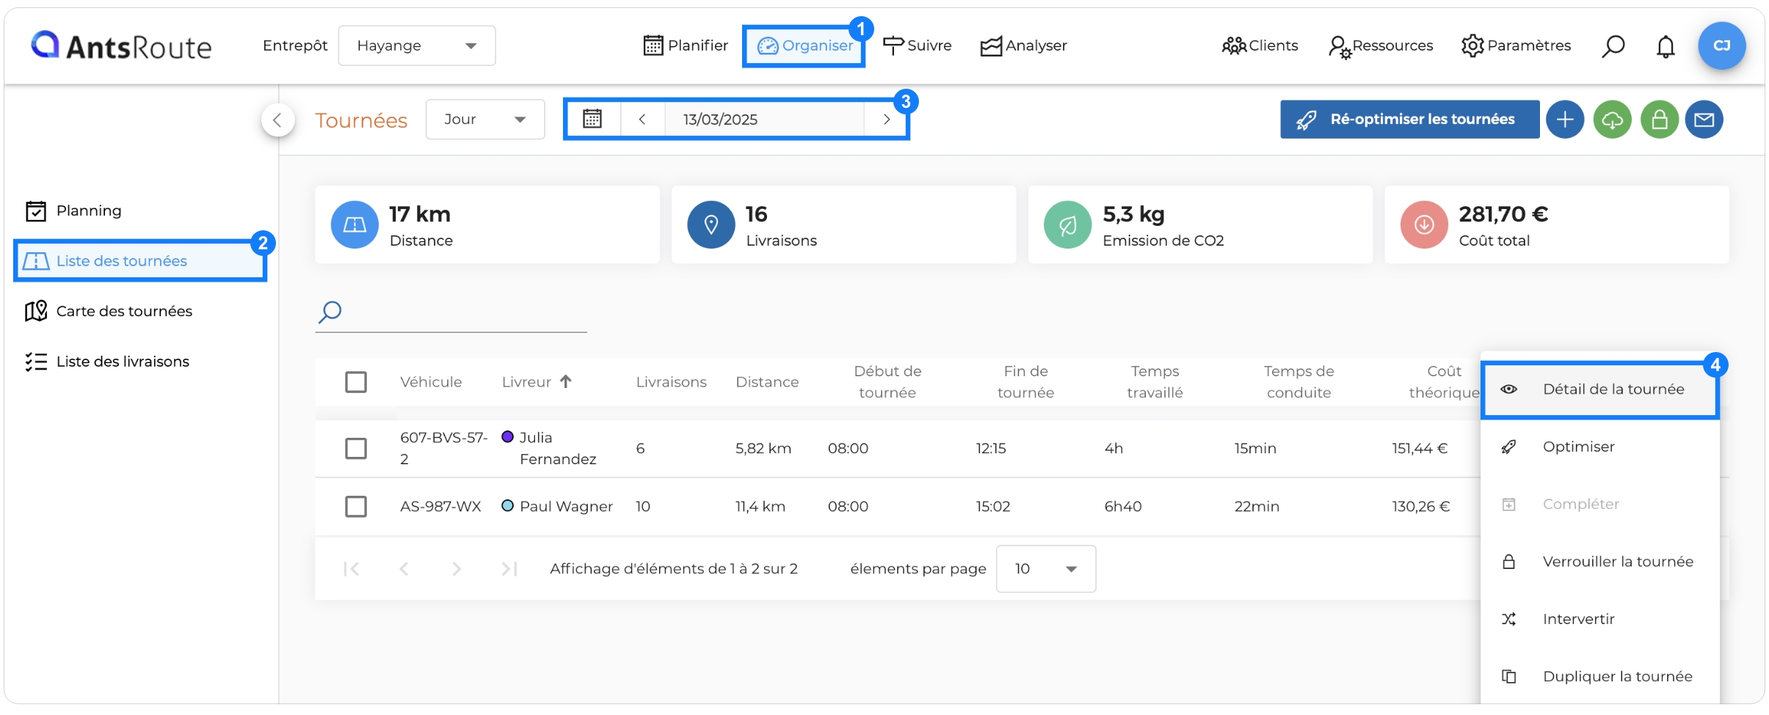This screenshot has width=1769, height=715.
Task: Open the Suivre tab
Action: pos(917,45)
